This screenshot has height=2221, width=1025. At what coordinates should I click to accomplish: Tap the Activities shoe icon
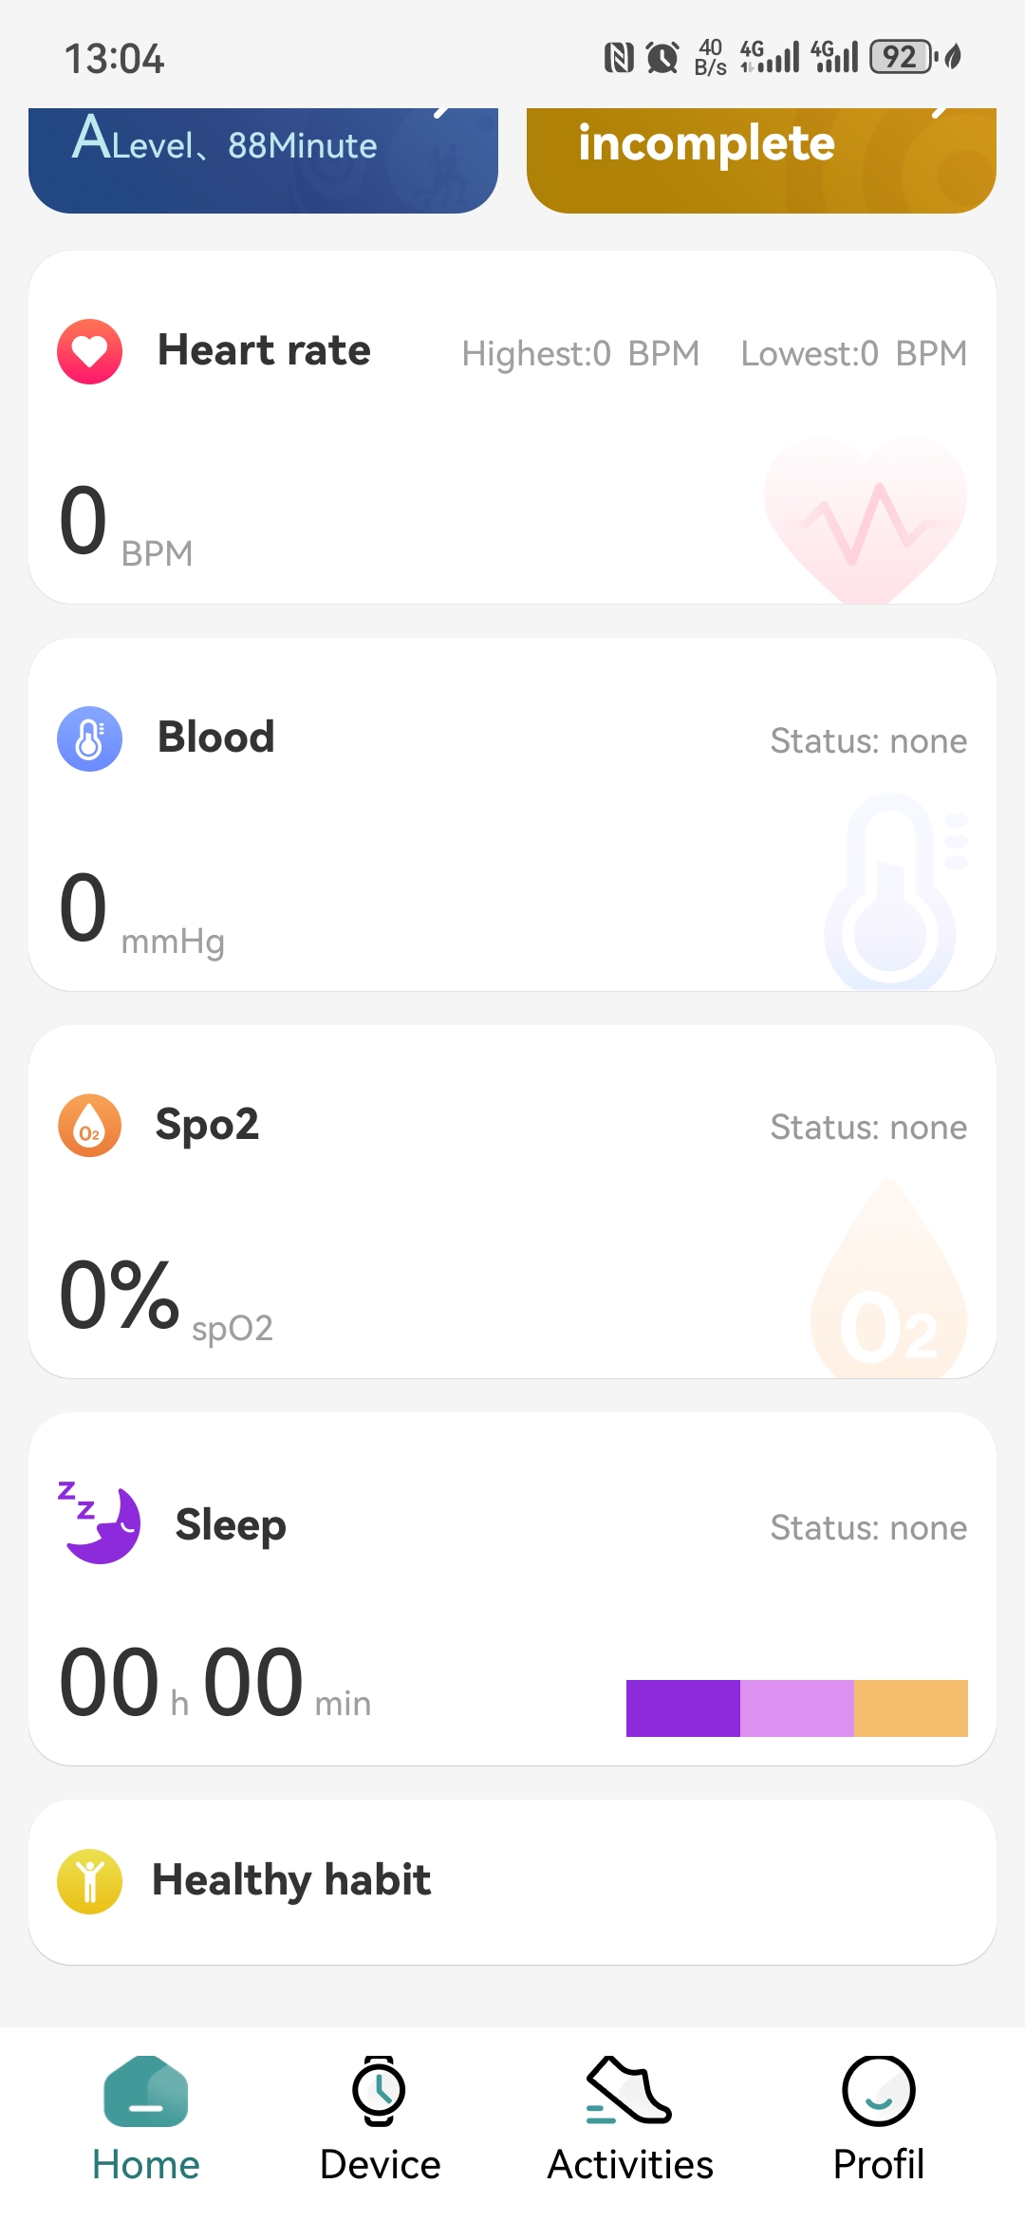[x=629, y=2090]
